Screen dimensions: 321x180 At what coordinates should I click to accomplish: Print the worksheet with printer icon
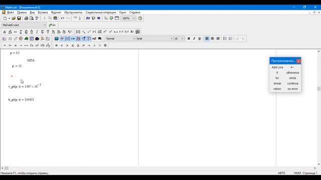[x=26, y=18]
